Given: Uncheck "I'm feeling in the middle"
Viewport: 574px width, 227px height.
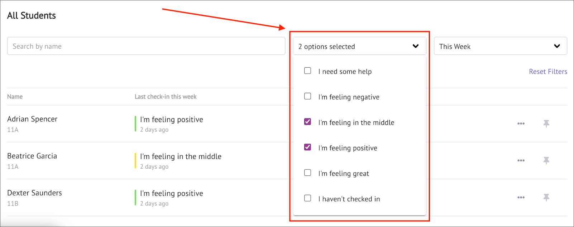Looking at the screenshot, I should (x=307, y=121).
